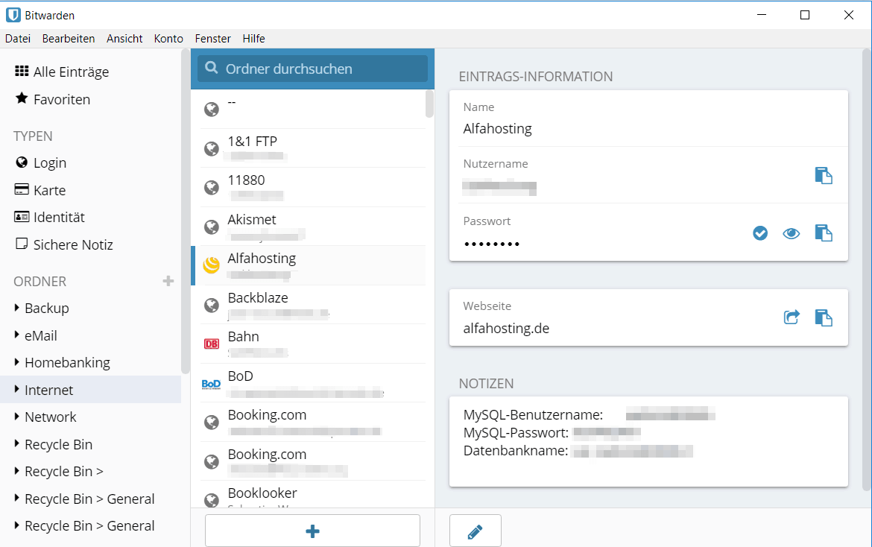Click the plus button to add entry
872x547 pixels.
(x=312, y=531)
